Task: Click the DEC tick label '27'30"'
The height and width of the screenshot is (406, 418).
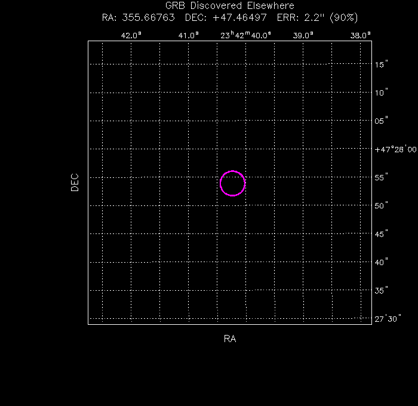Action: pos(388,319)
